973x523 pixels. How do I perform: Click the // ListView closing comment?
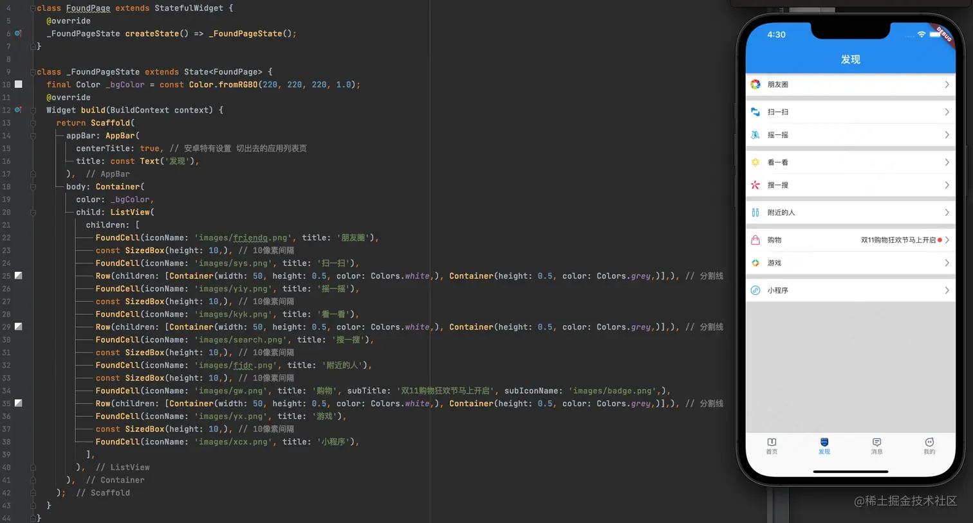tap(122, 467)
